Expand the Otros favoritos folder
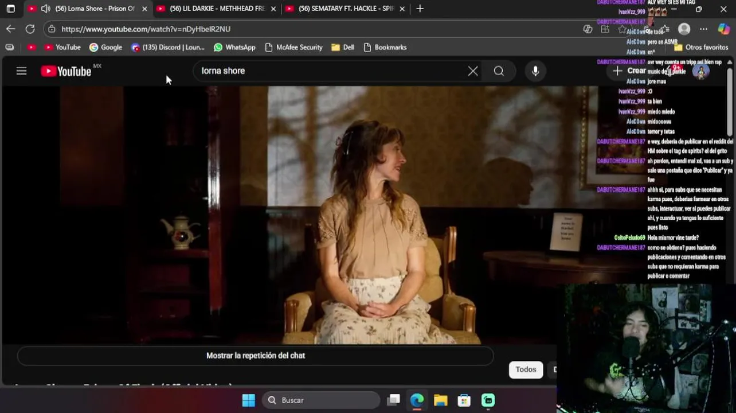Viewport: 736px width, 413px height. tap(701, 48)
